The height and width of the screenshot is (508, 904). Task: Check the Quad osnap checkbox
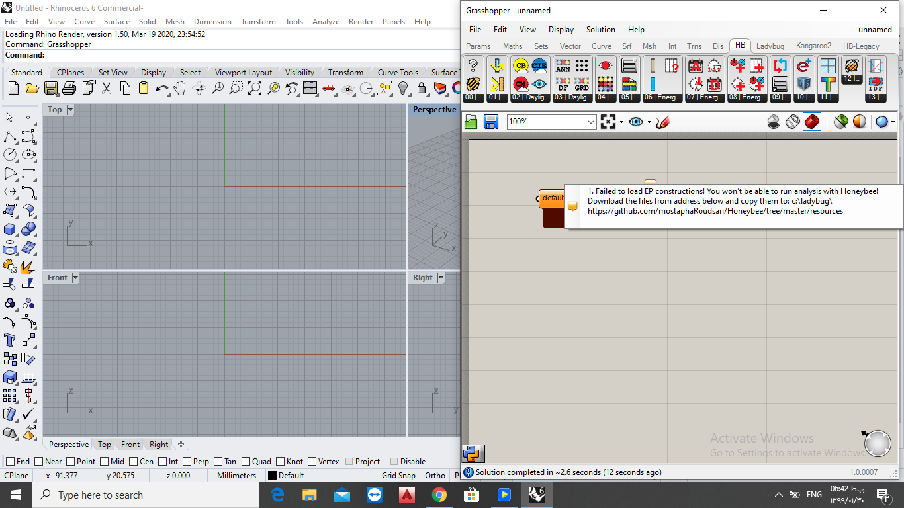246,462
